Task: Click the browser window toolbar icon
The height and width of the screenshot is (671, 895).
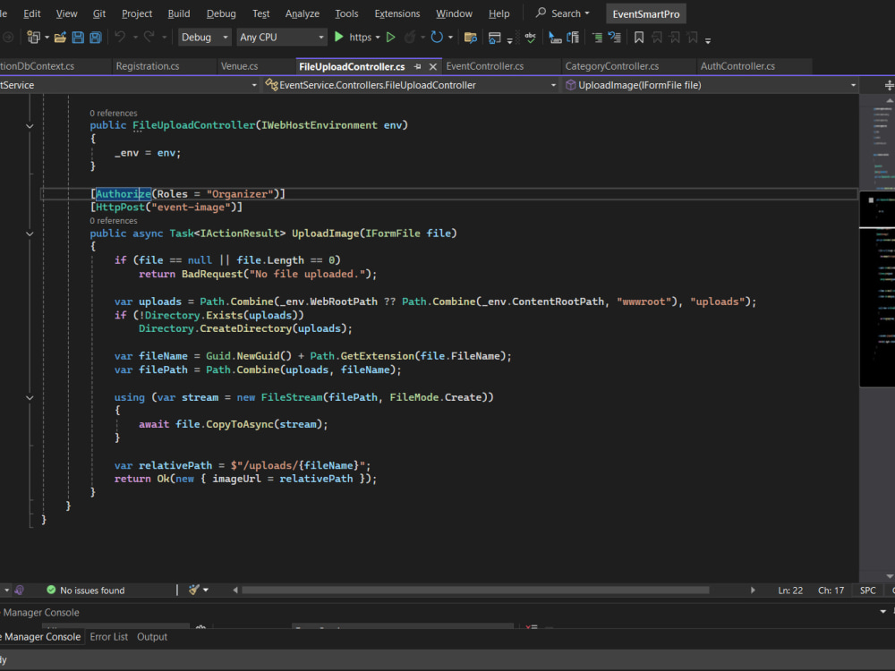Action: point(495,38)
